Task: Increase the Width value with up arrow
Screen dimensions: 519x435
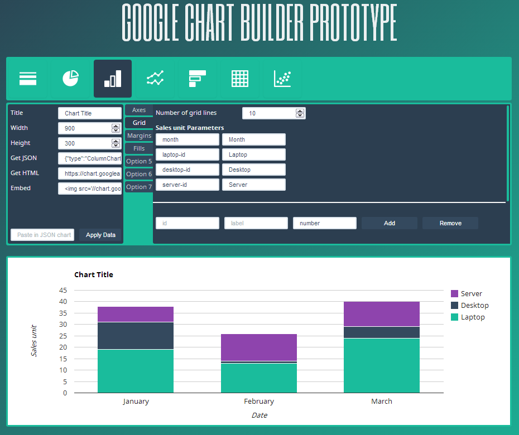Action: pyautogui.click(x=116, y=126)
